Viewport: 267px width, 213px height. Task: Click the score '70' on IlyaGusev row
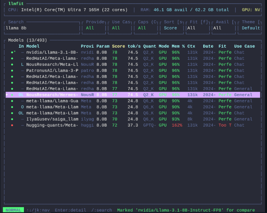(115, 119)
